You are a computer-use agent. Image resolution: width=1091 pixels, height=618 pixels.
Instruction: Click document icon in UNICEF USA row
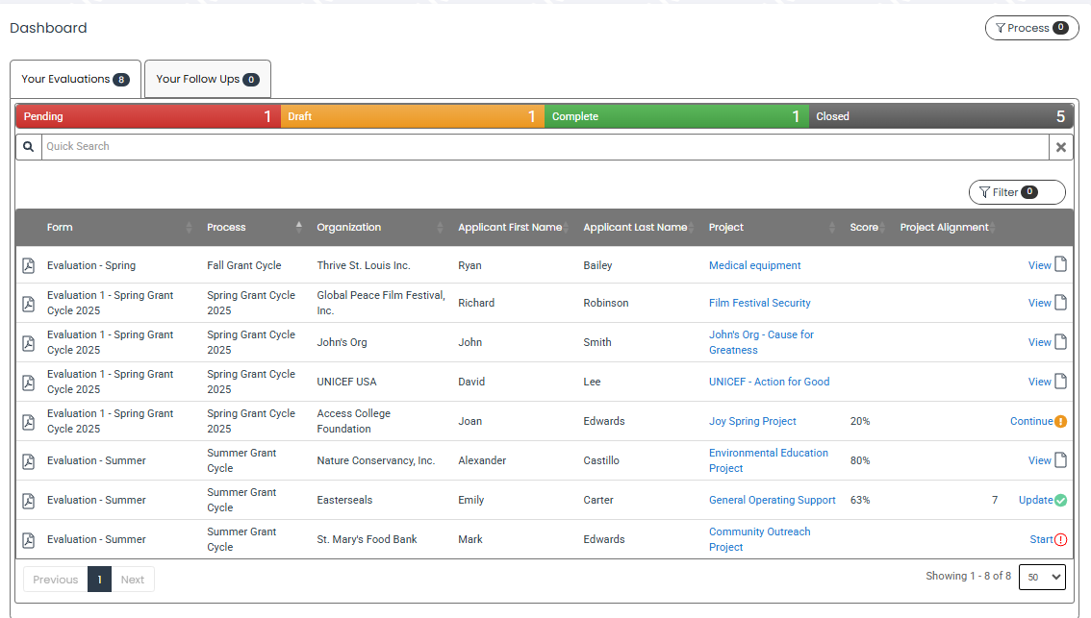[1060, 381]
